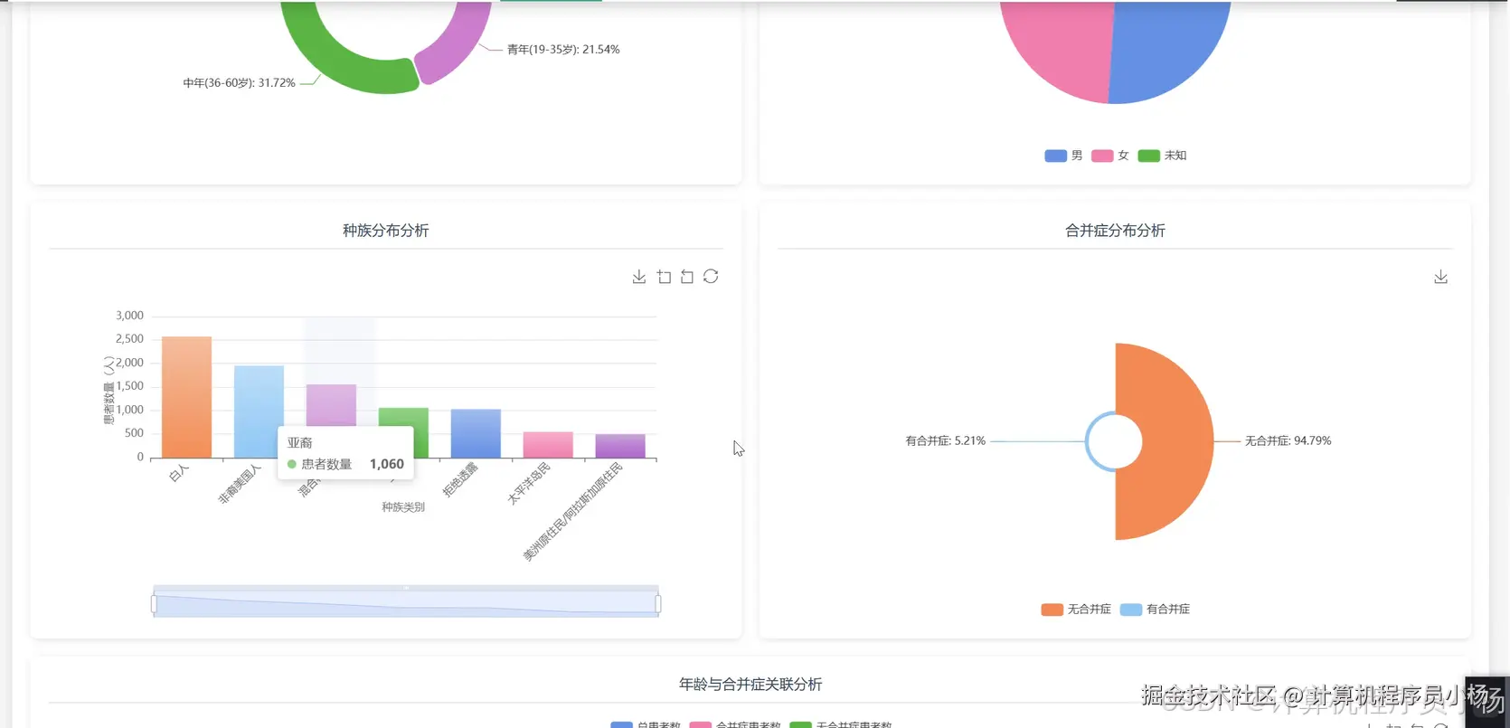
Task: Click the 非裔美国人 x-axis label
Action: coord(240,484)
